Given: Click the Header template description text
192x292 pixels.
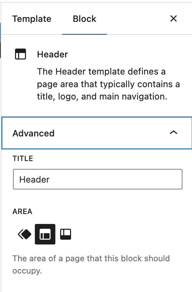Looking at the screenshot, I should pyautogui.click(x=108, y=84).
